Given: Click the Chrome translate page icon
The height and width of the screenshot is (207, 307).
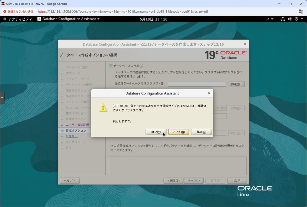Looking at the screenshot, I should click(x=301, y=12).
